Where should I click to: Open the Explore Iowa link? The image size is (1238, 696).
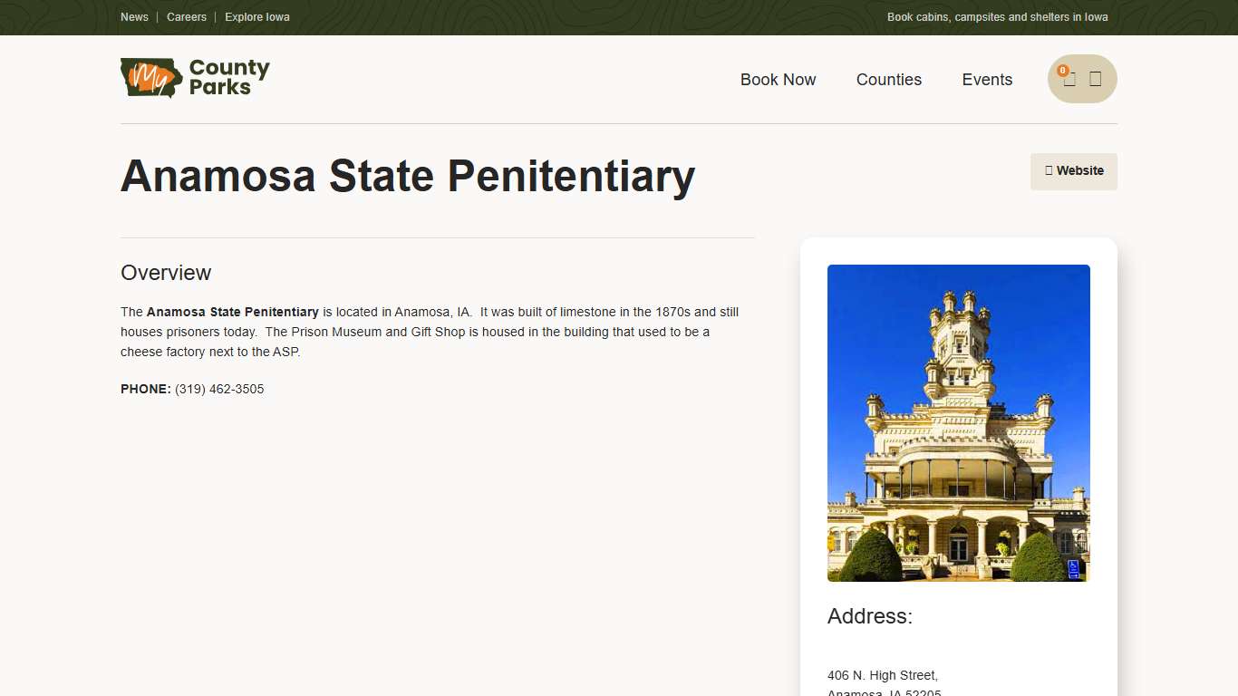point(256,16)
